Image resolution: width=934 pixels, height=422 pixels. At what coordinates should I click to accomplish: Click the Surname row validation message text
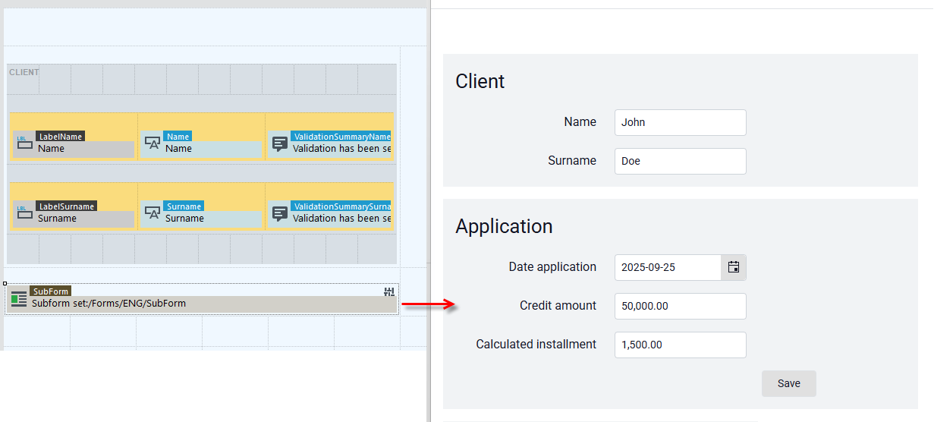tap(341, 219)
